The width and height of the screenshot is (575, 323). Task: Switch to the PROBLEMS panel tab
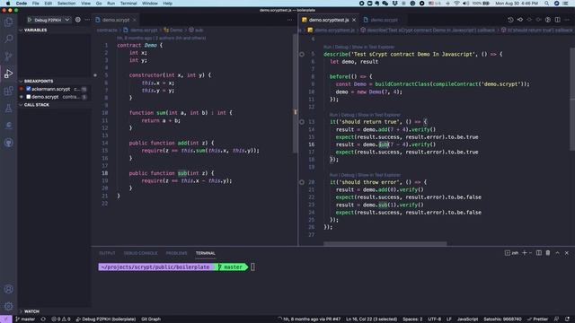pos(176,253)
